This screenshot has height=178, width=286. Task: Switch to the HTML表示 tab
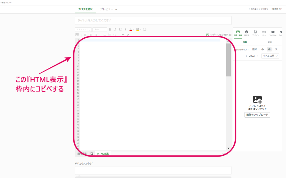tap(103, 154)
